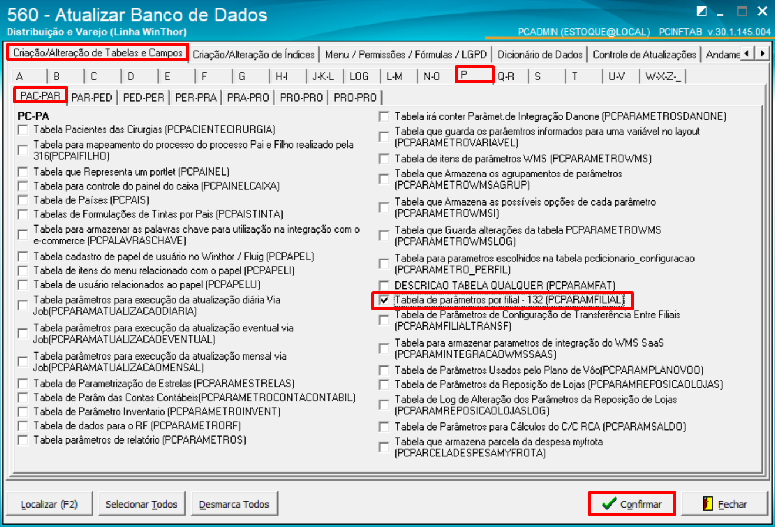Image resolution: width=775 pixels, height=527 pixels.
Task: Go to Dicionário de Dados tab
Action: pos(540,55)
